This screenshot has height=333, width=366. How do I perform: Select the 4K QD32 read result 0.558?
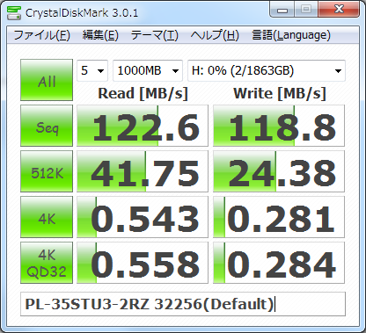143,263
